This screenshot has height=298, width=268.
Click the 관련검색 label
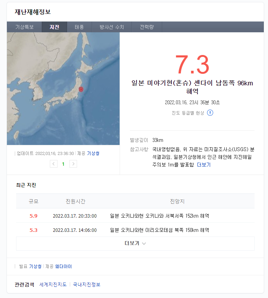(x=25, y=285)
